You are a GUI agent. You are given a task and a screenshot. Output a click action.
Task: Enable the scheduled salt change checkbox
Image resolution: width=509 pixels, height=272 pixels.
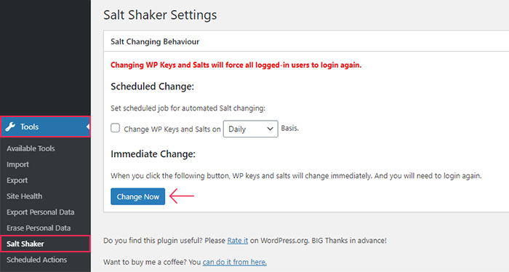click(115, 128)
